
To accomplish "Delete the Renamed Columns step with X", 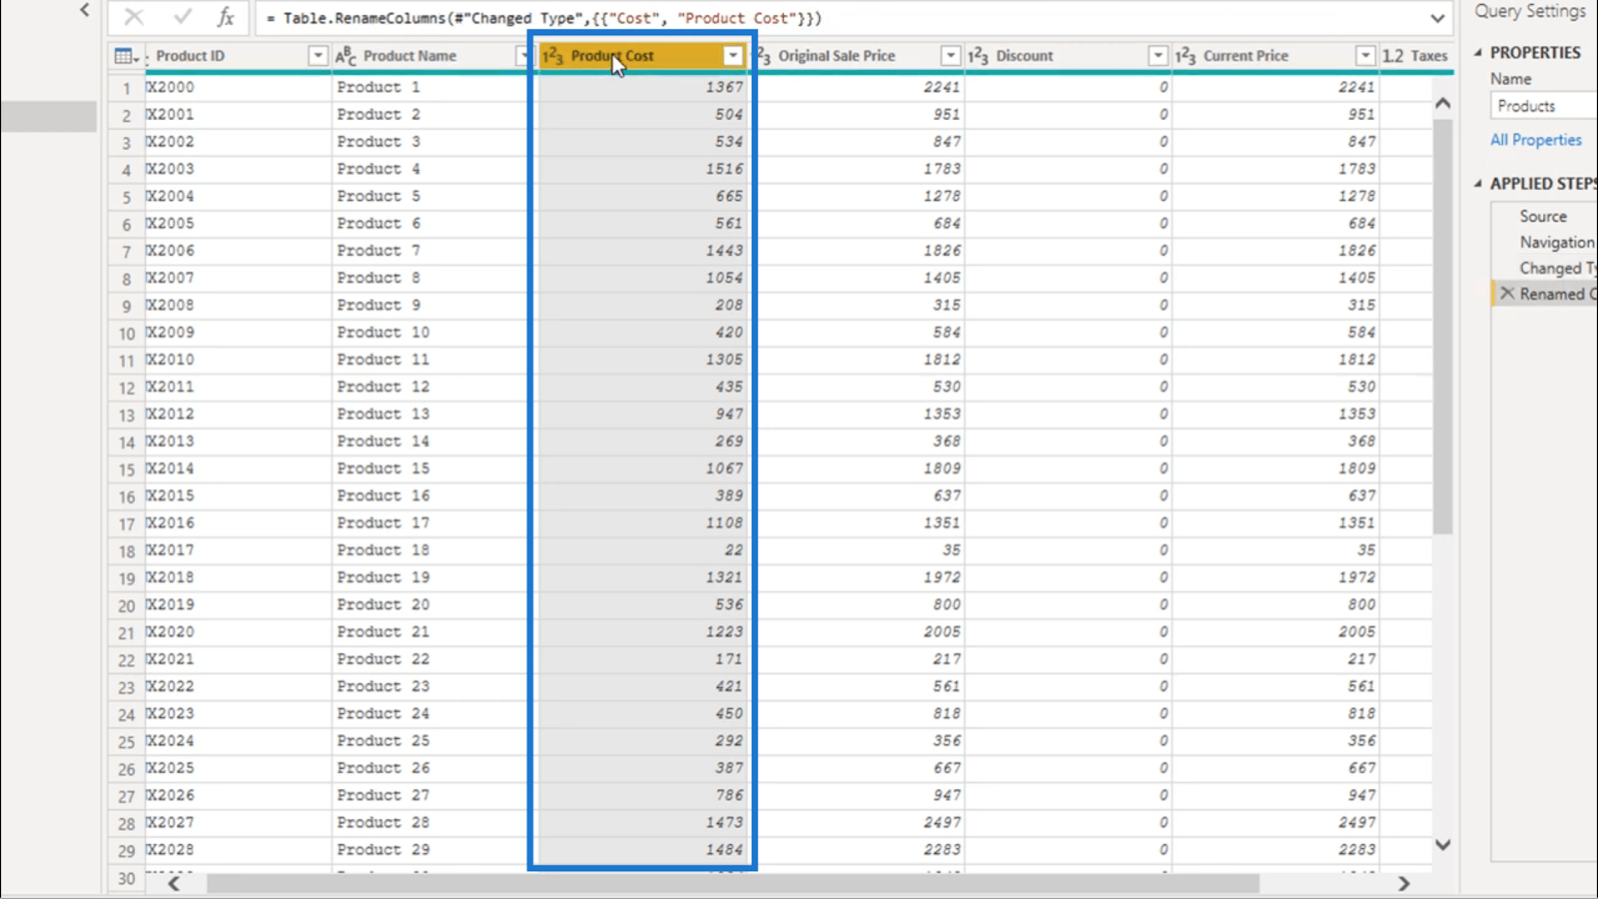I will 1507,294.
